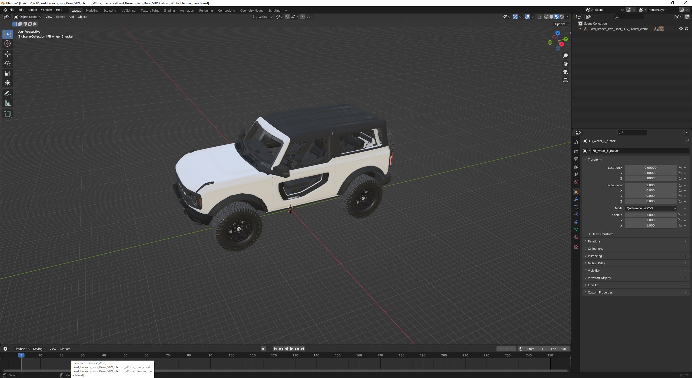692x378 pixels.
Task: Open the Scene properties tab
Action: click(576, 174)
